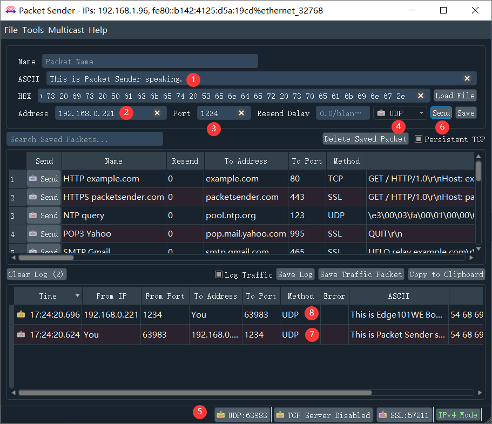Click the Save packet button
Screen dimensions: 492x424
coord(466,113)
